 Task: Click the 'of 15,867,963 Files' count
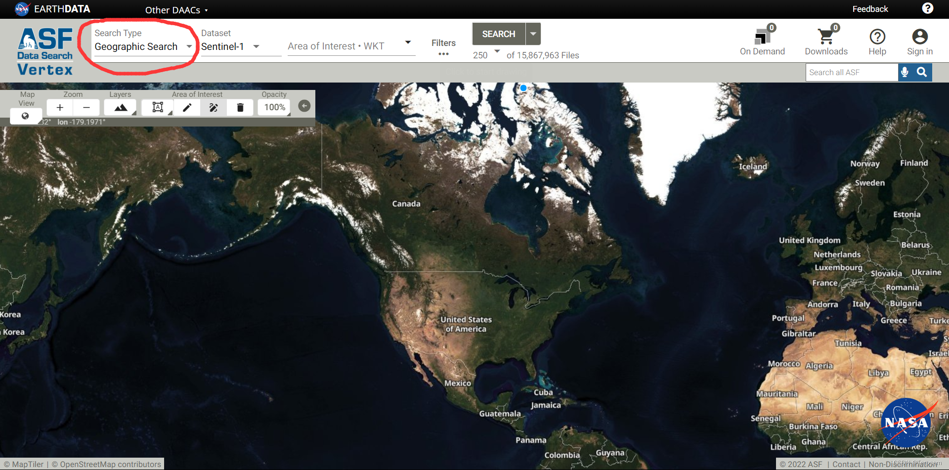pyautogui.click(x=543, y=55)
